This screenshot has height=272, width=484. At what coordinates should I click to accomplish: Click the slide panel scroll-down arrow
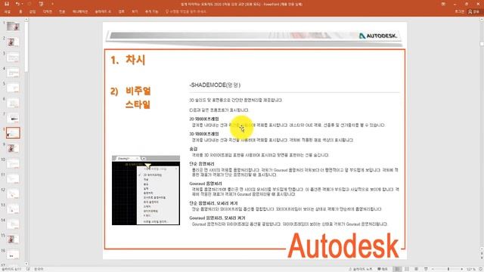[x=26, y=264]
